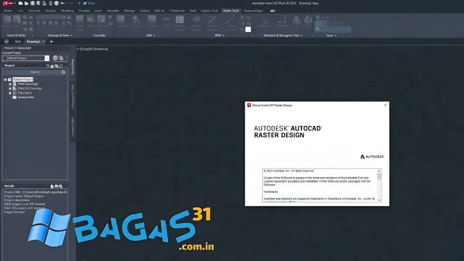
Task: Switch to the Home ribbon tab
Action: [x=8, y=11]
